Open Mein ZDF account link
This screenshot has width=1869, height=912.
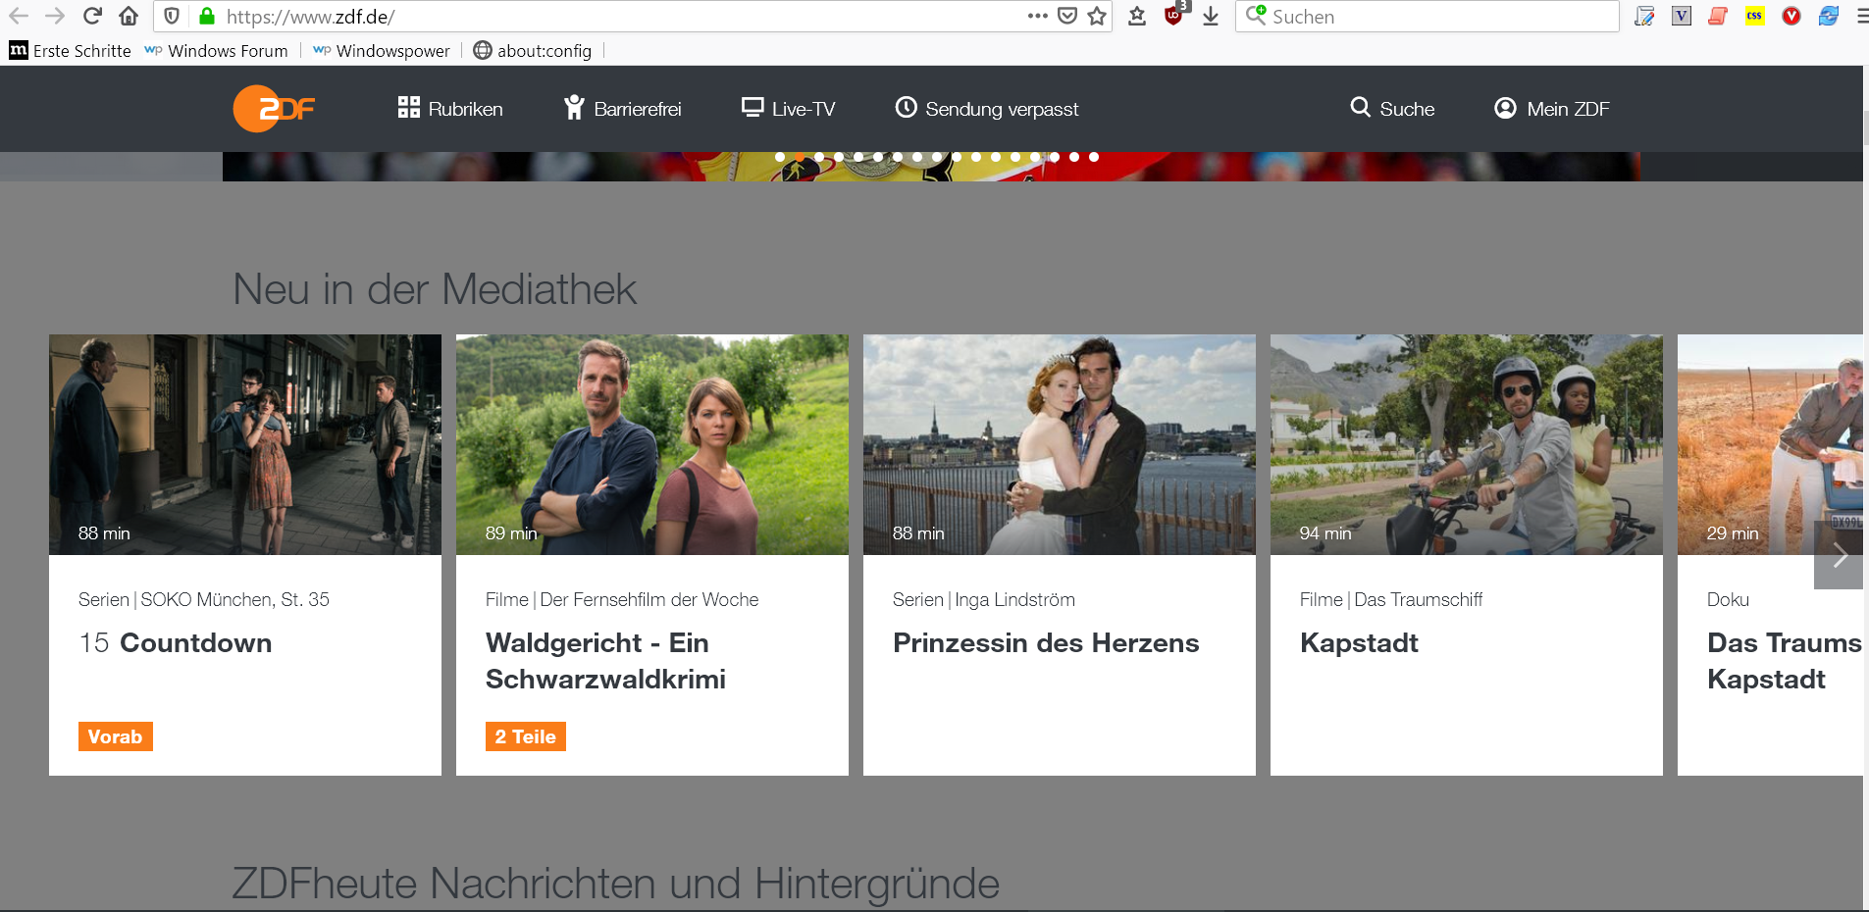1551,109
